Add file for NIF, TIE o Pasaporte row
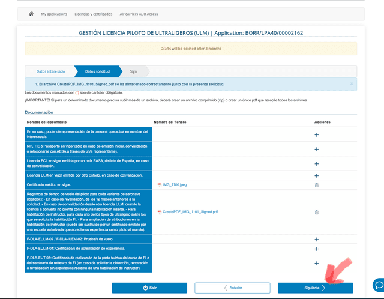 point(316,149)
